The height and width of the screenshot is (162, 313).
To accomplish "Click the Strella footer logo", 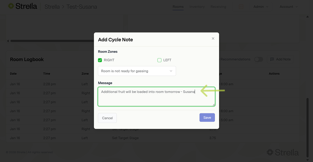I will (282, 152).
